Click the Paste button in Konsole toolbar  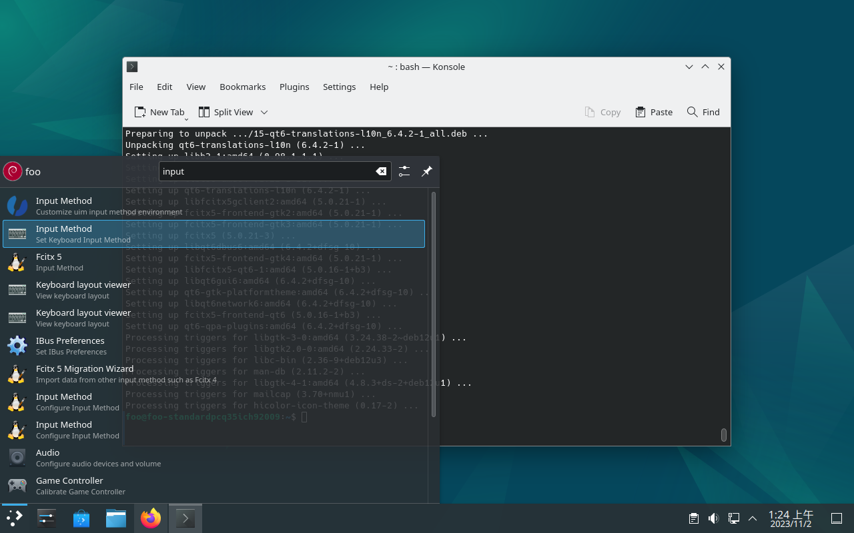654,112
